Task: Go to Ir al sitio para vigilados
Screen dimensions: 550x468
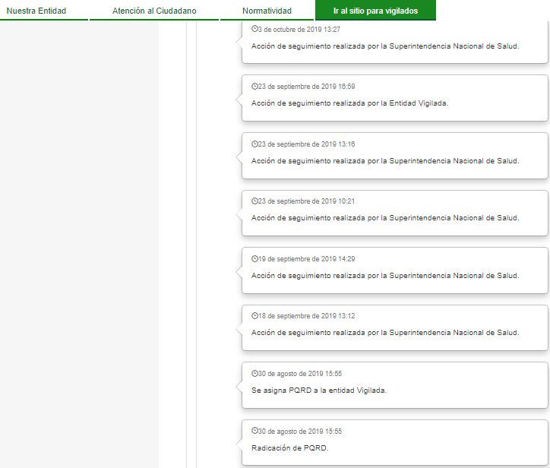Action: click(x=375, y=11)
